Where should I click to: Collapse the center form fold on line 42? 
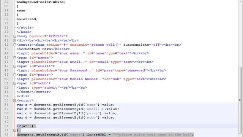[15, 45]
